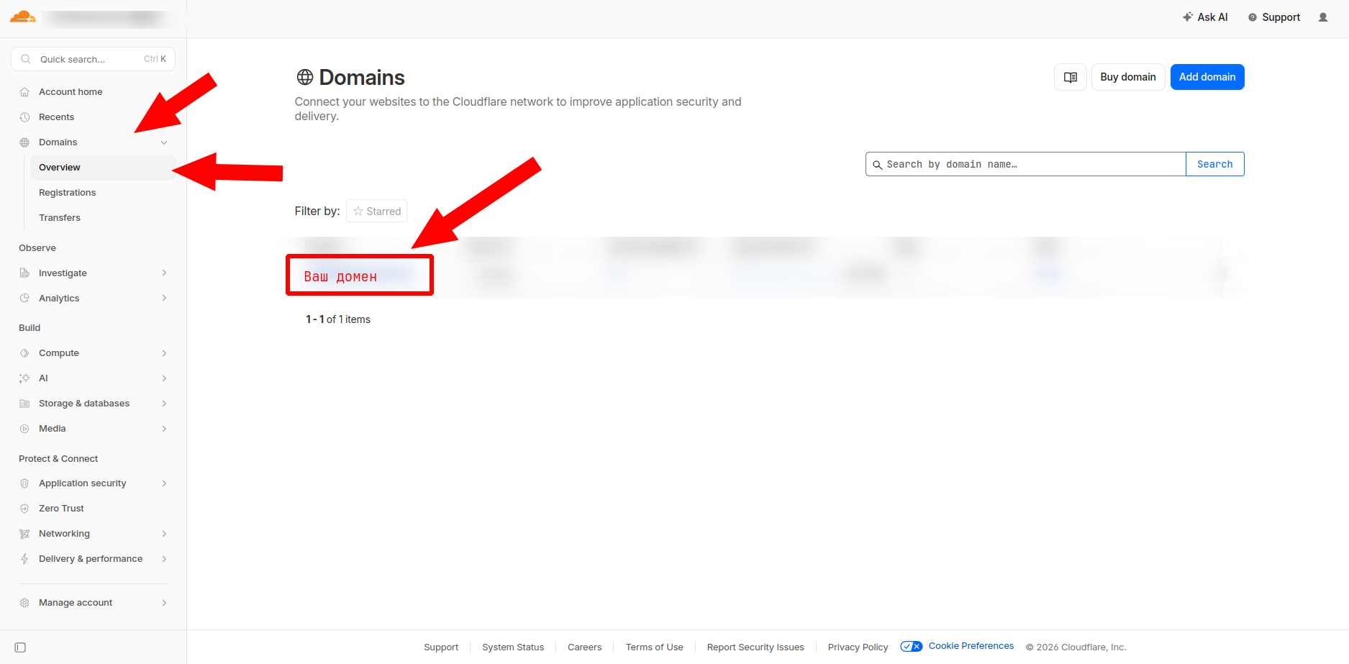Expand the Investigate submenu chevron

(164, 273)
